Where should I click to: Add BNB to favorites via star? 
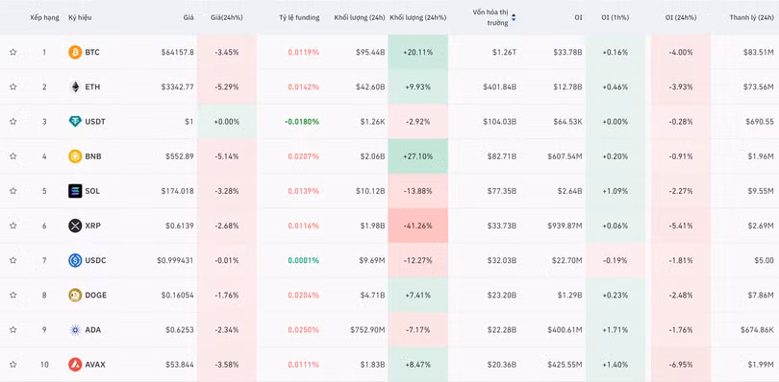pos(13,156)
